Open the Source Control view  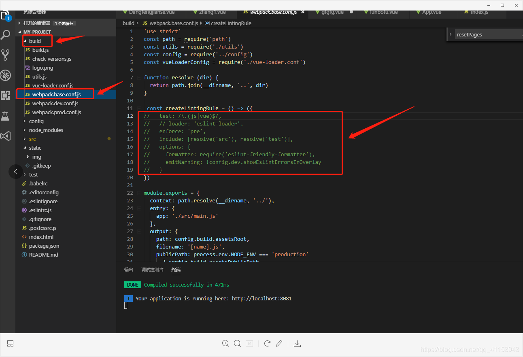pyautogui.click(x=6, y=55)
